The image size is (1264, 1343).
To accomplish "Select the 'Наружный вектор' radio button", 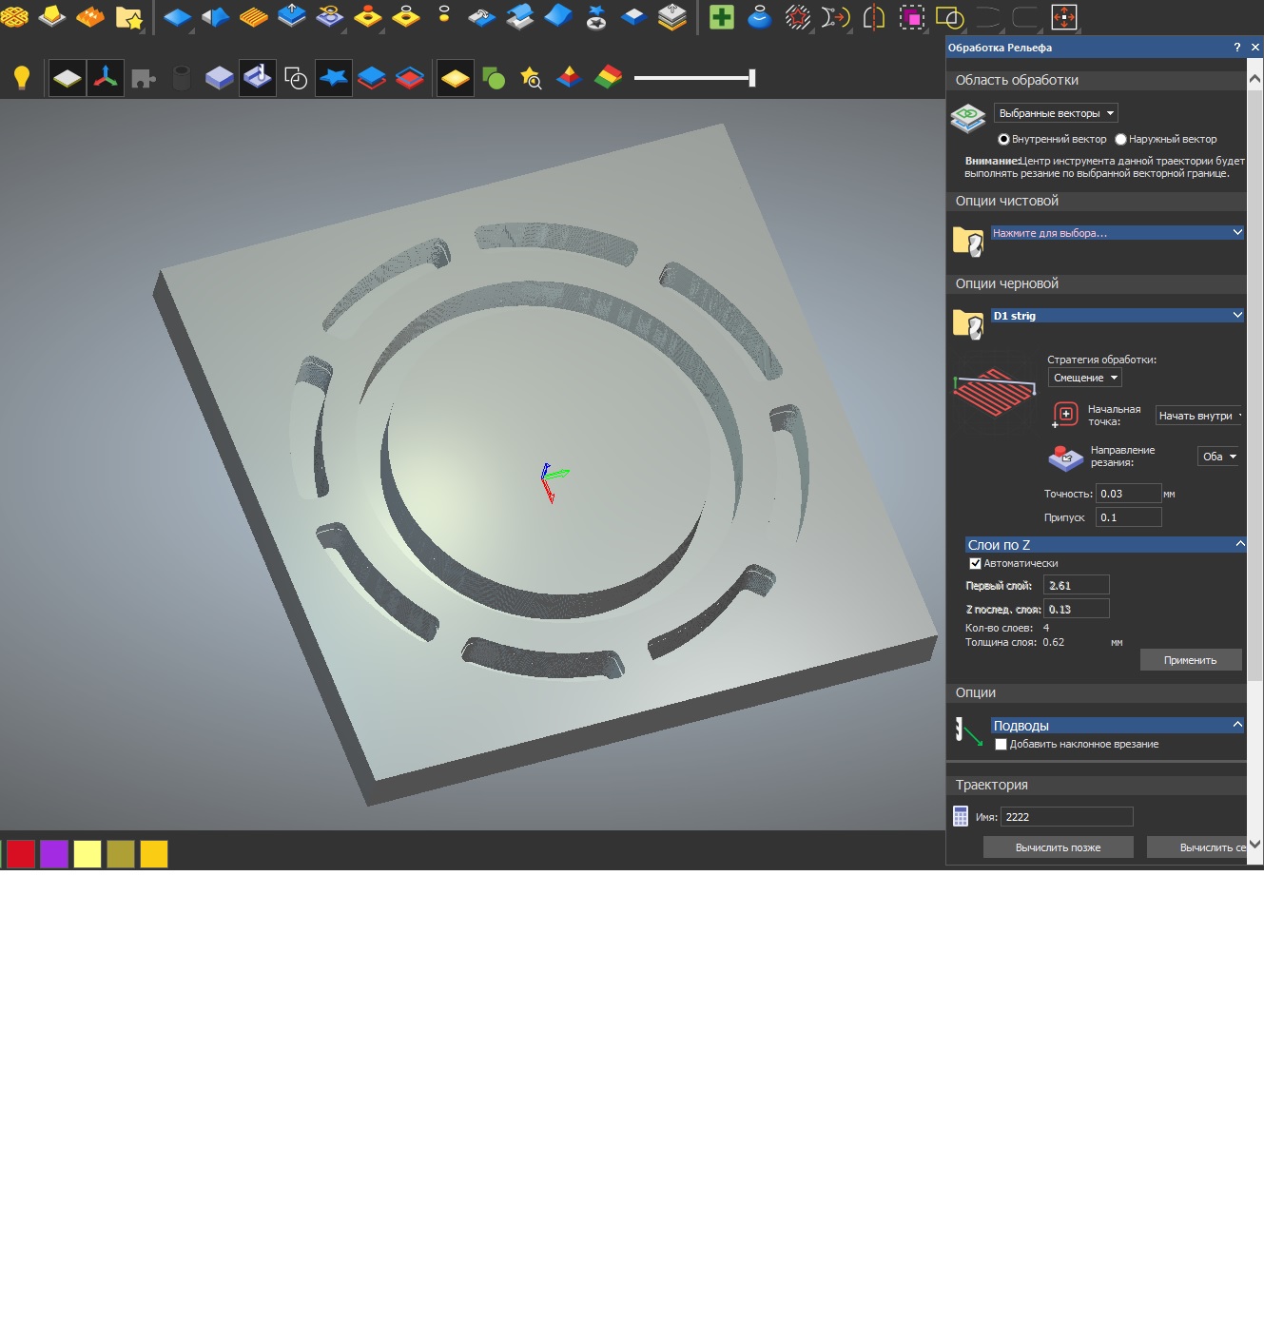I will [x=1120, y=139].
